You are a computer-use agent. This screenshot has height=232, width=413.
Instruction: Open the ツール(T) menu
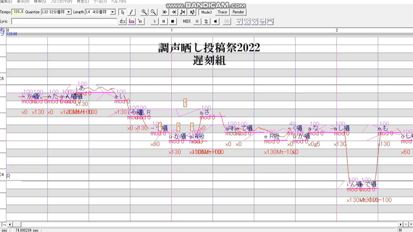pos(100,2)
